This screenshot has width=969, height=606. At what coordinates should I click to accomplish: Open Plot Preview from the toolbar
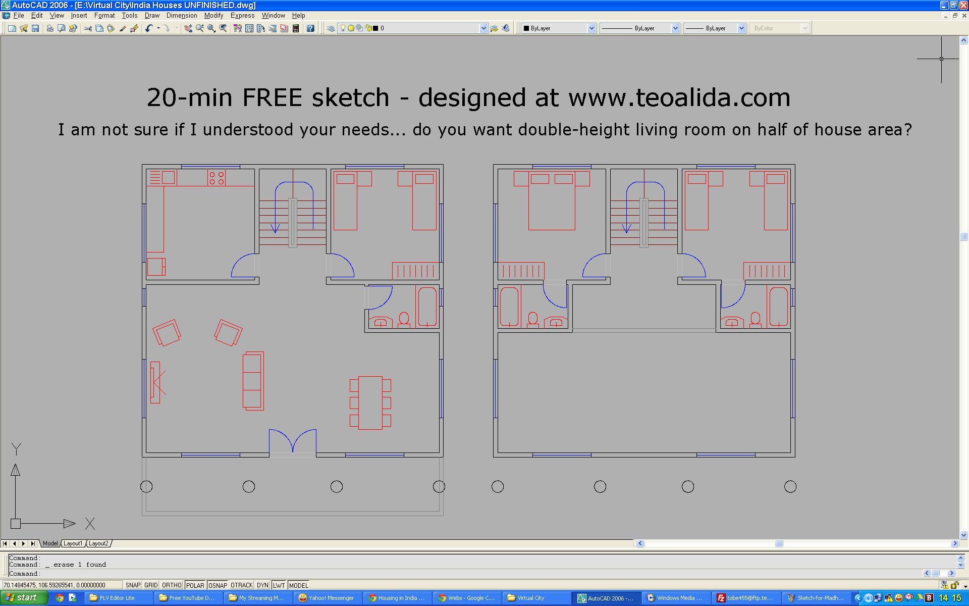coord(62,28)
